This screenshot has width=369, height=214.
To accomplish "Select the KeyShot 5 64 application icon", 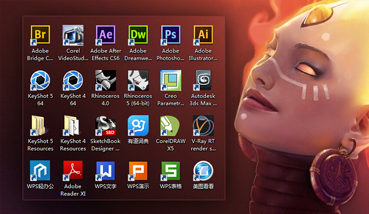I will click(x=40, y=80).
